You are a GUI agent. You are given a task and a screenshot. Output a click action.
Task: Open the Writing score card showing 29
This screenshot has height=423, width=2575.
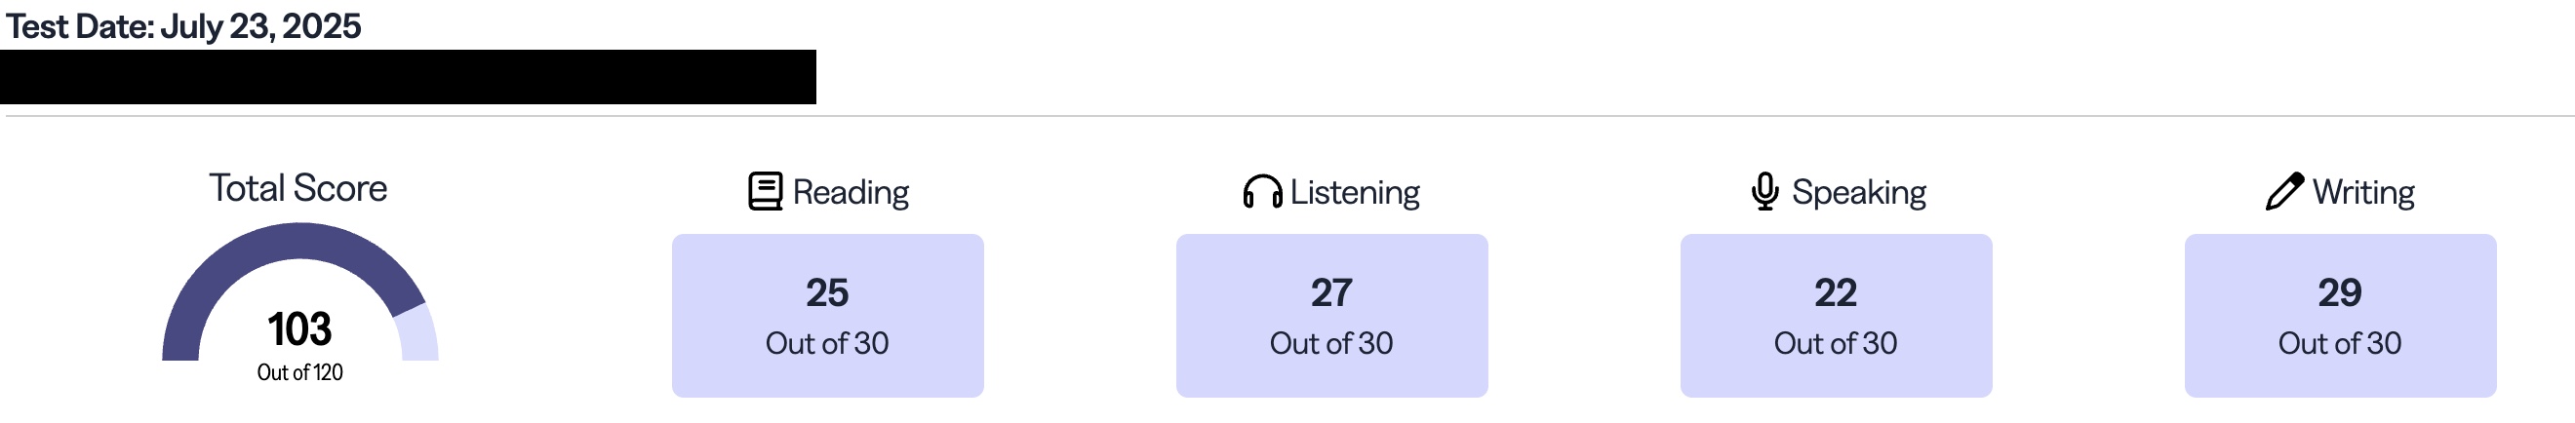click(x=2339, y=315)
